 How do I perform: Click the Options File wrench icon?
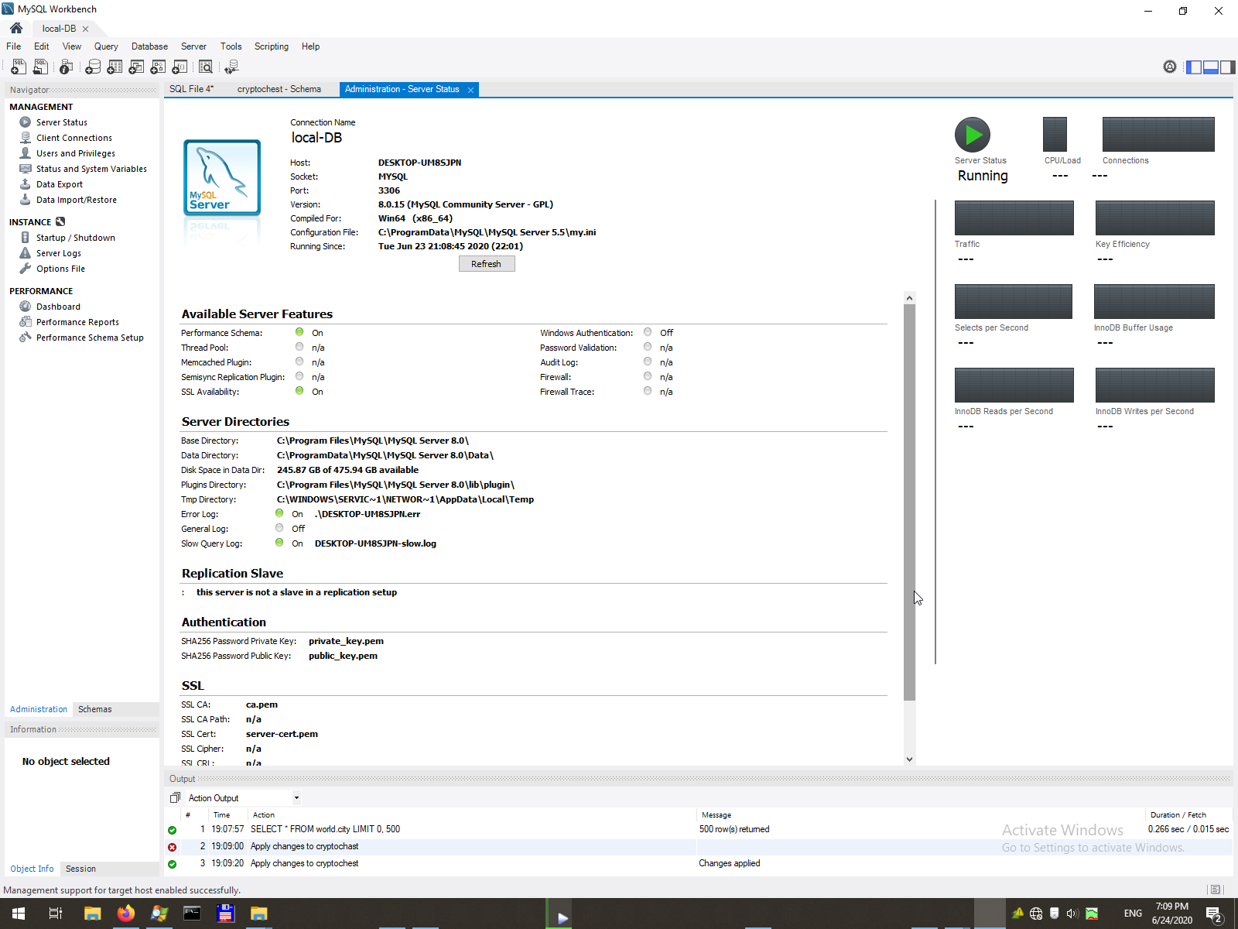26,269
